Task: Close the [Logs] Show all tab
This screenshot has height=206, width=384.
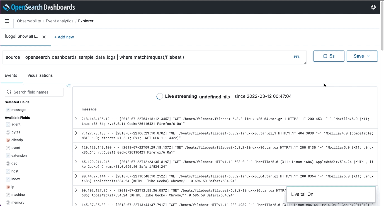Action: (x=44, y=37)
